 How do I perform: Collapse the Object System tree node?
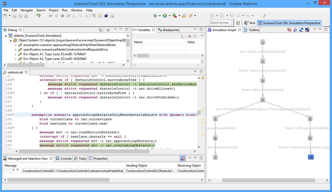point(10,40)
